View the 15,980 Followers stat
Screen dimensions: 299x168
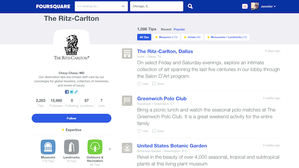coord(56,103)
